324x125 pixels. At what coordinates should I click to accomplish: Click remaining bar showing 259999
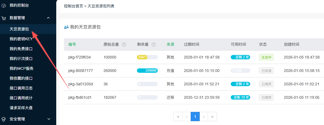tap(147, 71)
